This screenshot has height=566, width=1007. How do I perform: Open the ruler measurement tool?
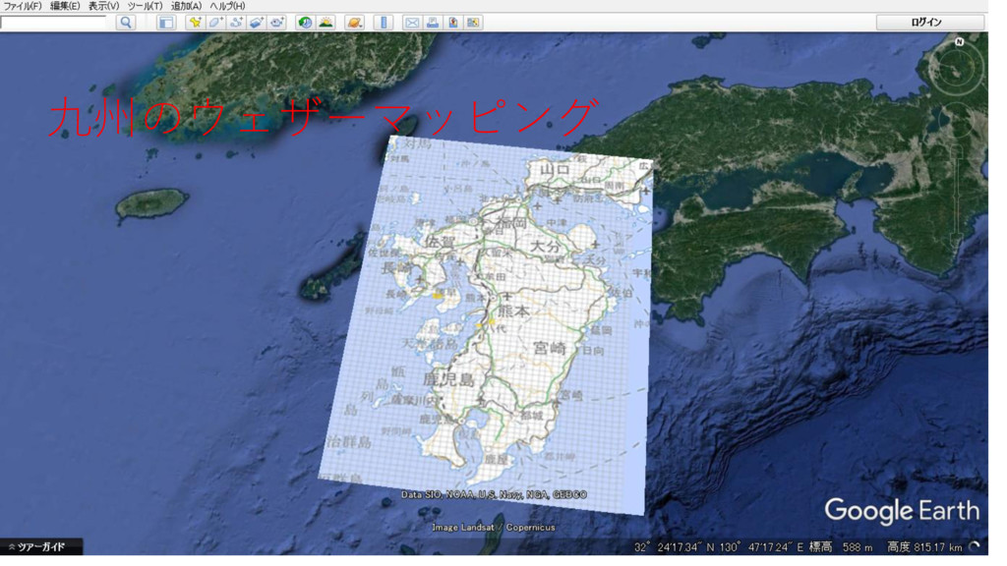384,23
